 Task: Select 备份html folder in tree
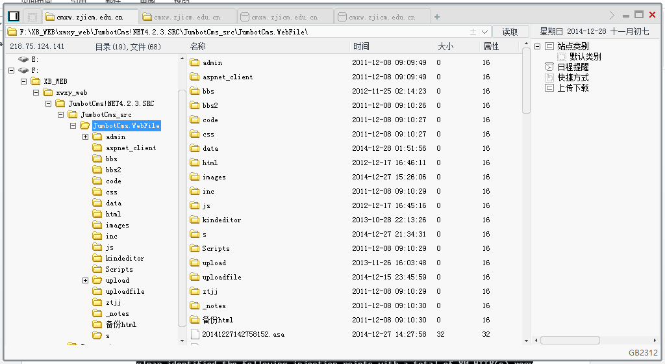point(121,324)
